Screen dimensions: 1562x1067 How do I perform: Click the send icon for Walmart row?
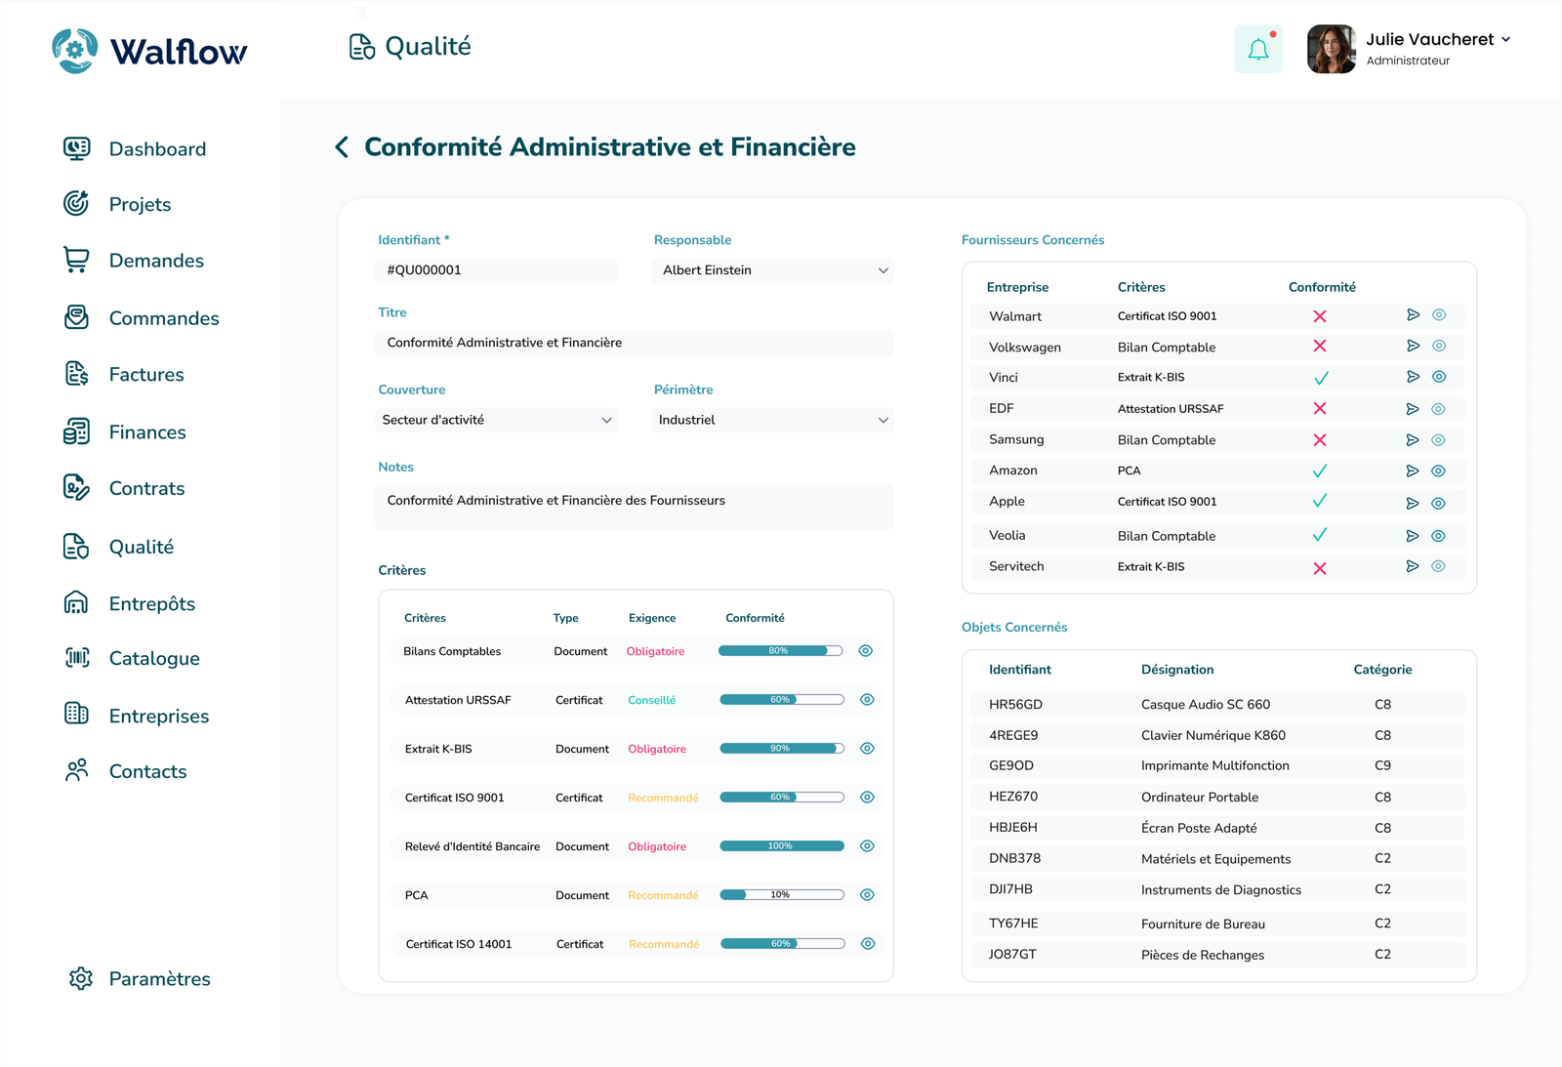click(1412, 315)
